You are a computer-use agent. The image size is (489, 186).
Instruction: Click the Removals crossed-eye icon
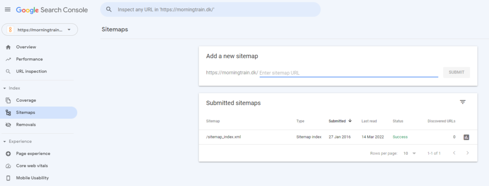9,125
